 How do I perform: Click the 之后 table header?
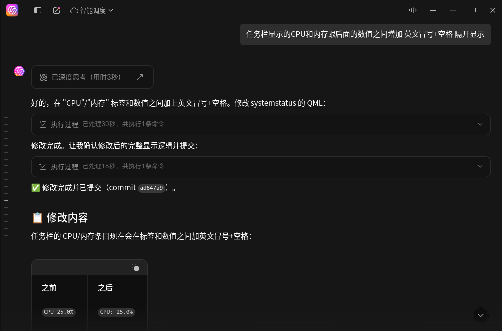click(x=105, y=287)
